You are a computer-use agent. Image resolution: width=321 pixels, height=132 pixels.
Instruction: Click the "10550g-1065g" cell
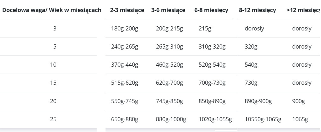tap(263, 119)
